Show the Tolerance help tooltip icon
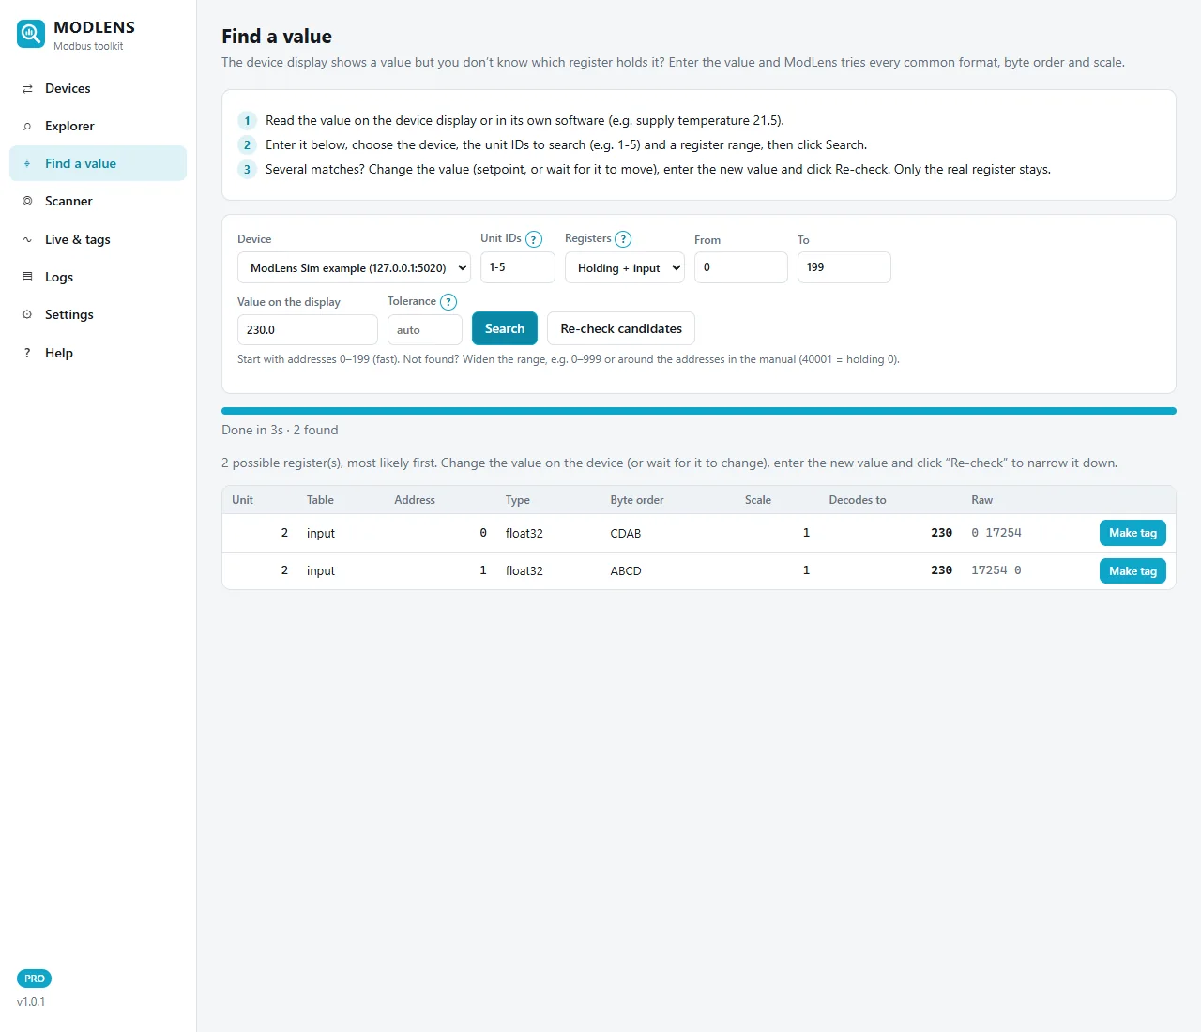 [x=448, y=302]
